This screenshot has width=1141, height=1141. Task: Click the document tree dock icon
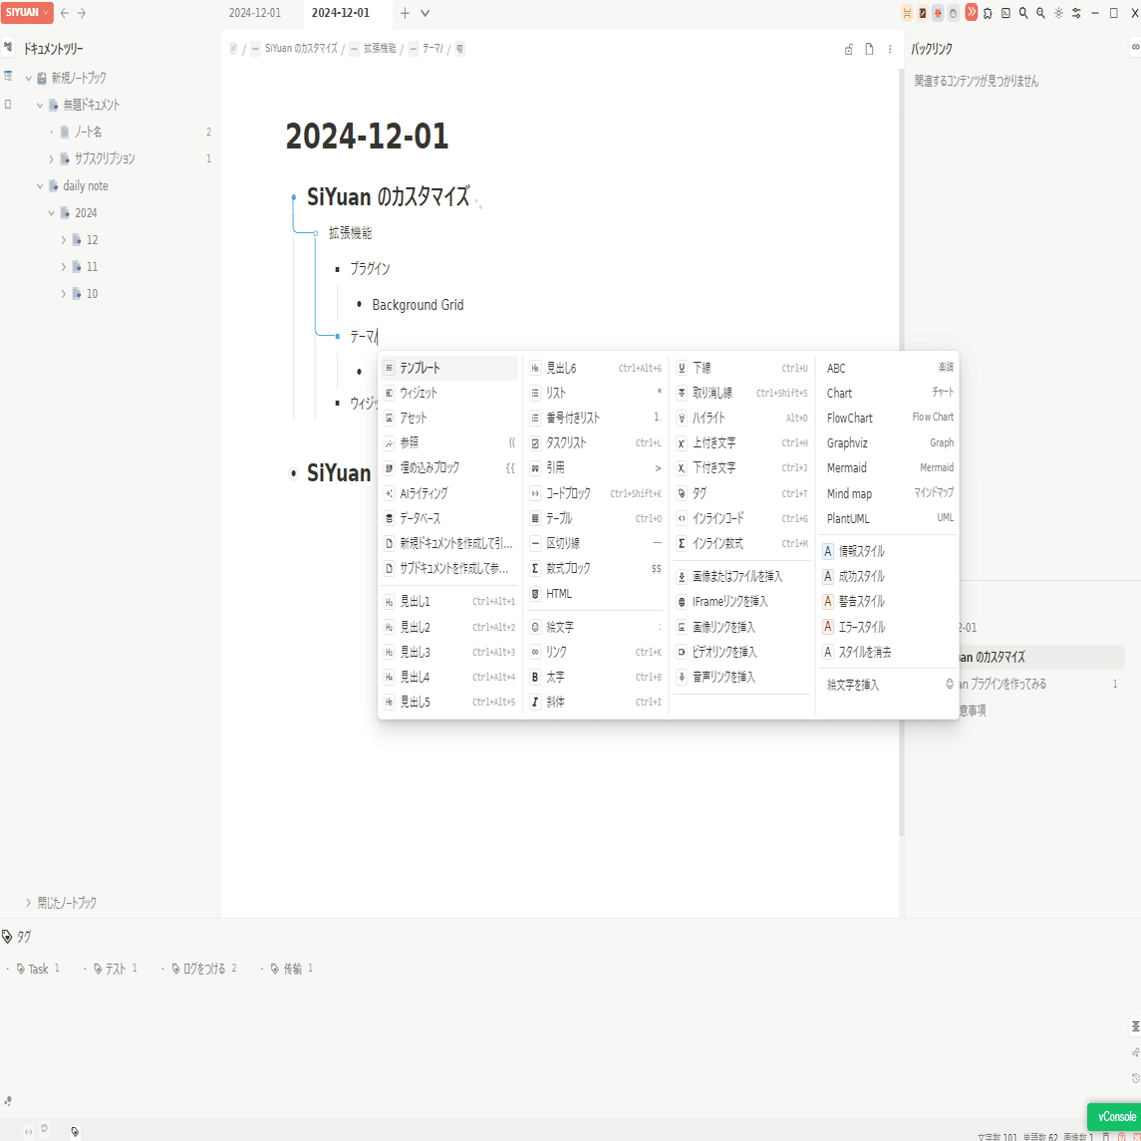tap(8, 48)
